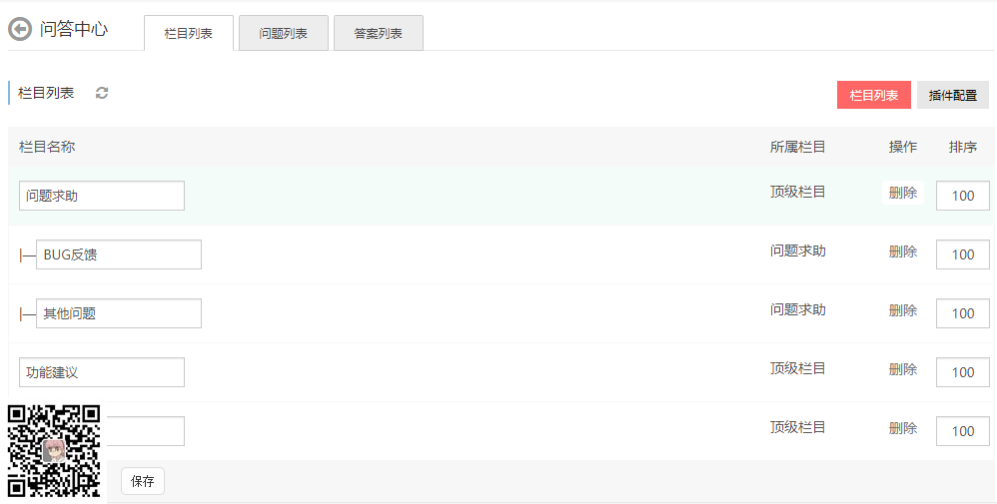The image size is (997, 504).
Task: Switch to the 答案列表 tab
Action: (x=379, y=33)
